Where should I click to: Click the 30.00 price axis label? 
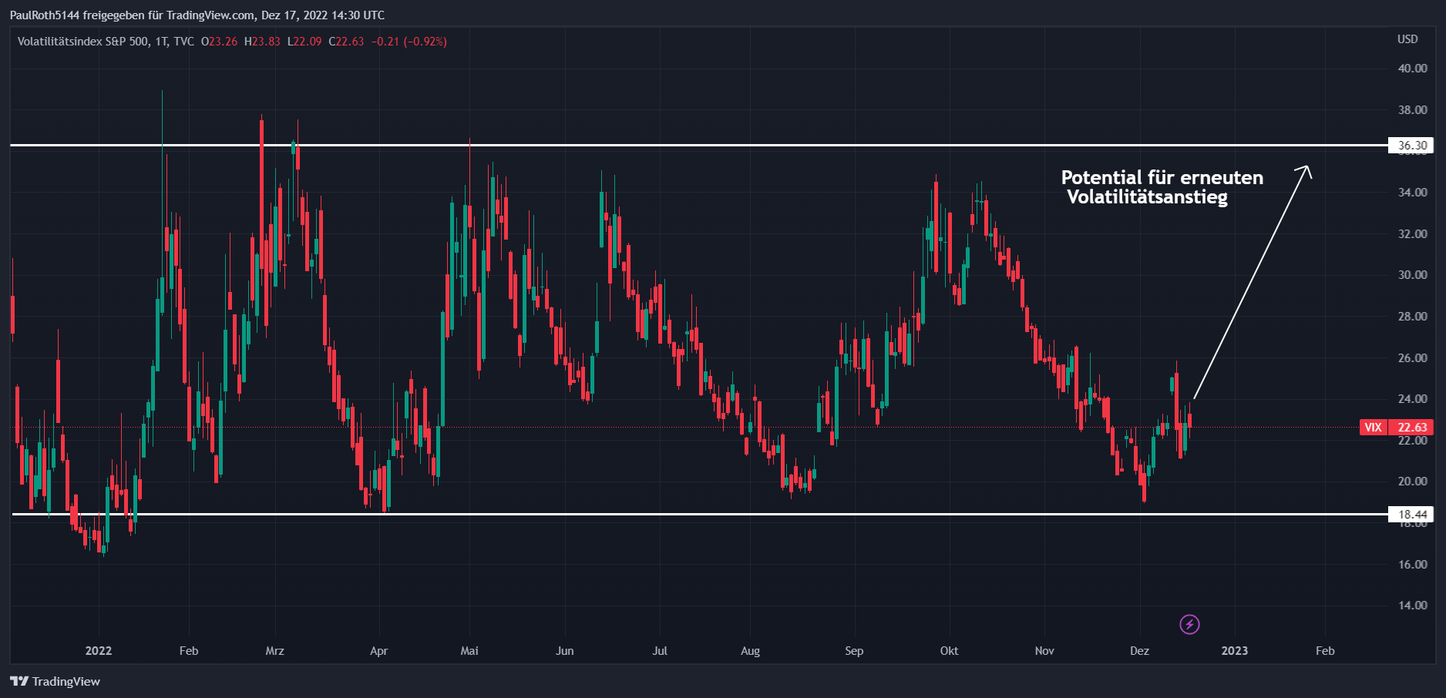[x=1412, y=275]
